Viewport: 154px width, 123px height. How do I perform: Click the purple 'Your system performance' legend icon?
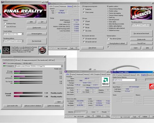coord(5,63)
